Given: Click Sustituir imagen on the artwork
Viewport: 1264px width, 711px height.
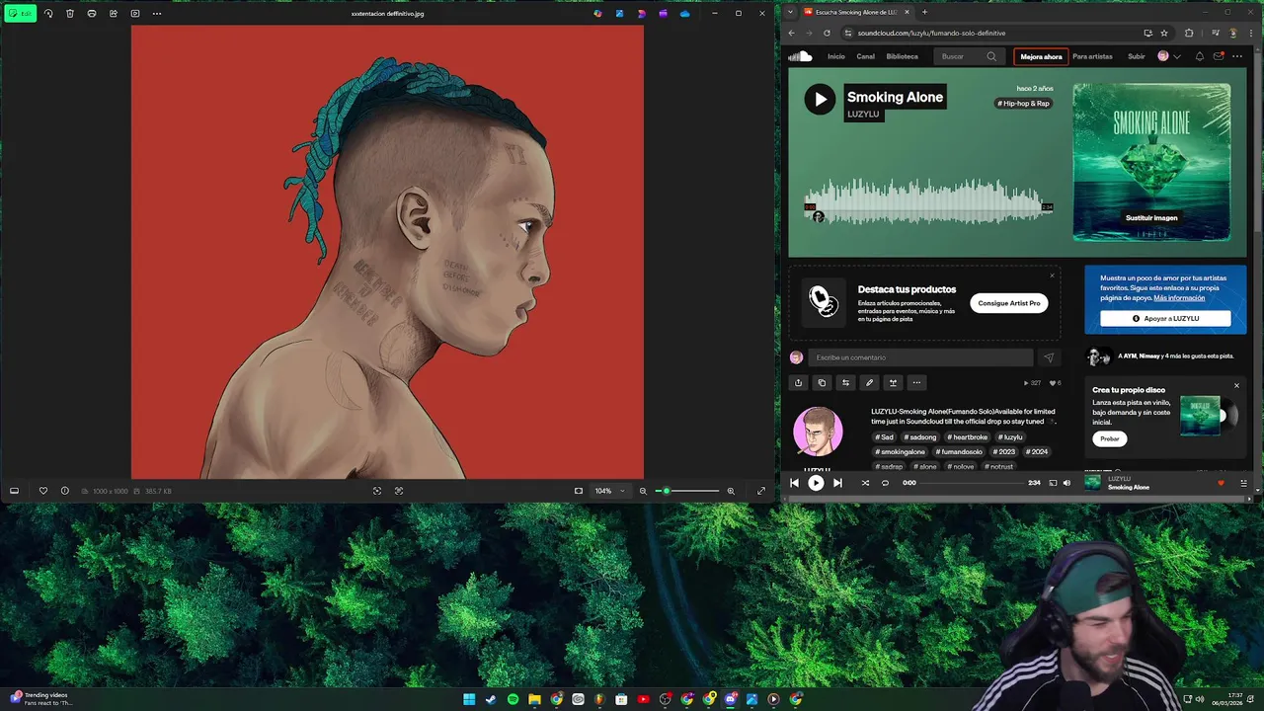Looking at the screenshot, I should [x=1151, y=217].
